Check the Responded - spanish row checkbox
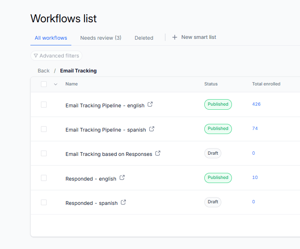The width and height of the screenshot is (300, 249). [x=44, y=202]
